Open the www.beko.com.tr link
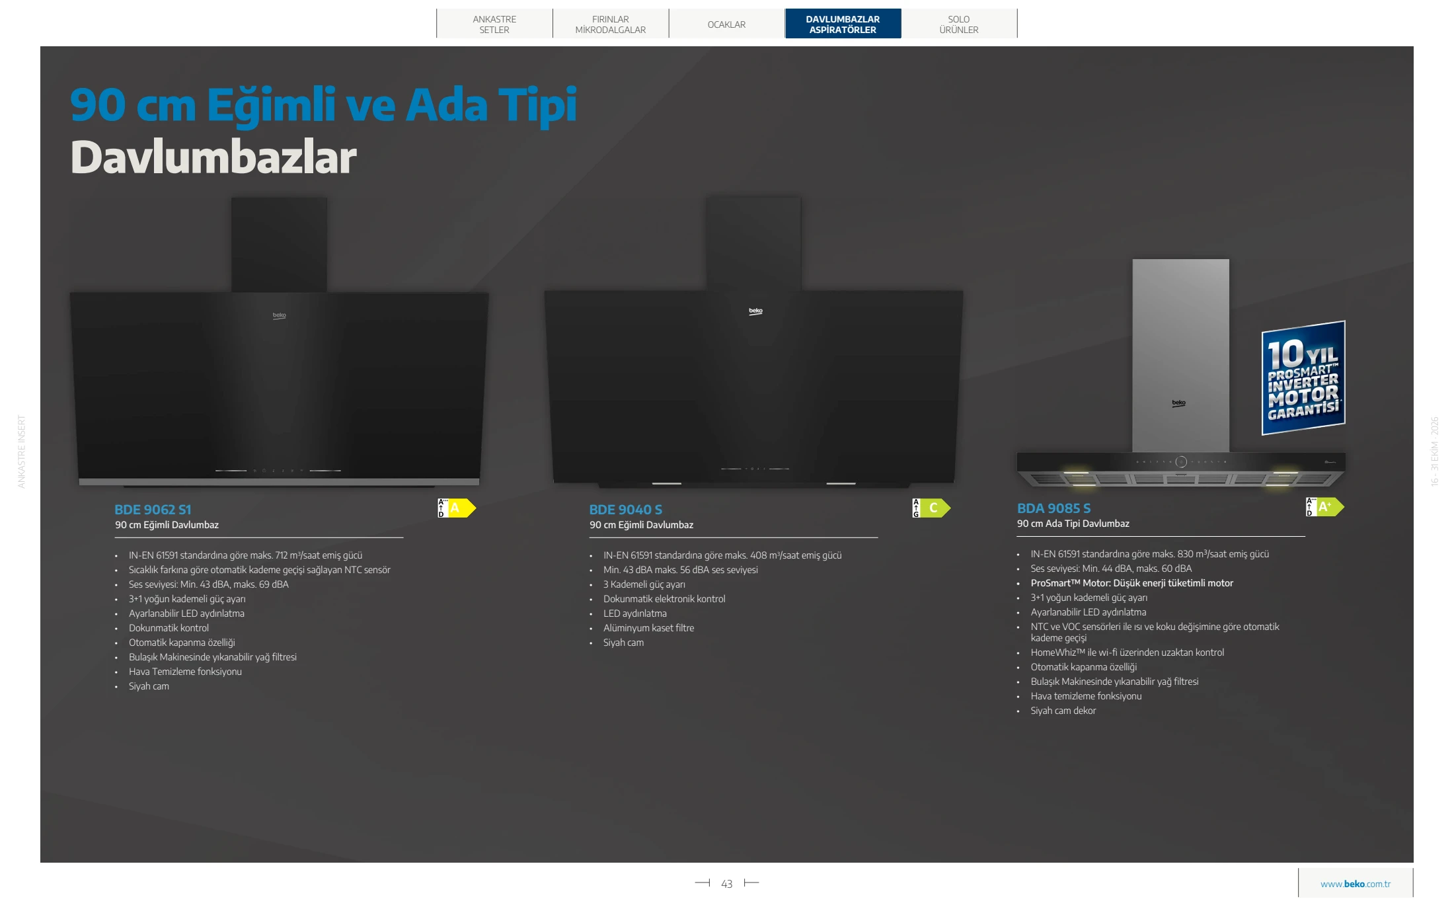Image resolution: width=1454 pixels, height=903 pixels. [x=1356, y=884]
